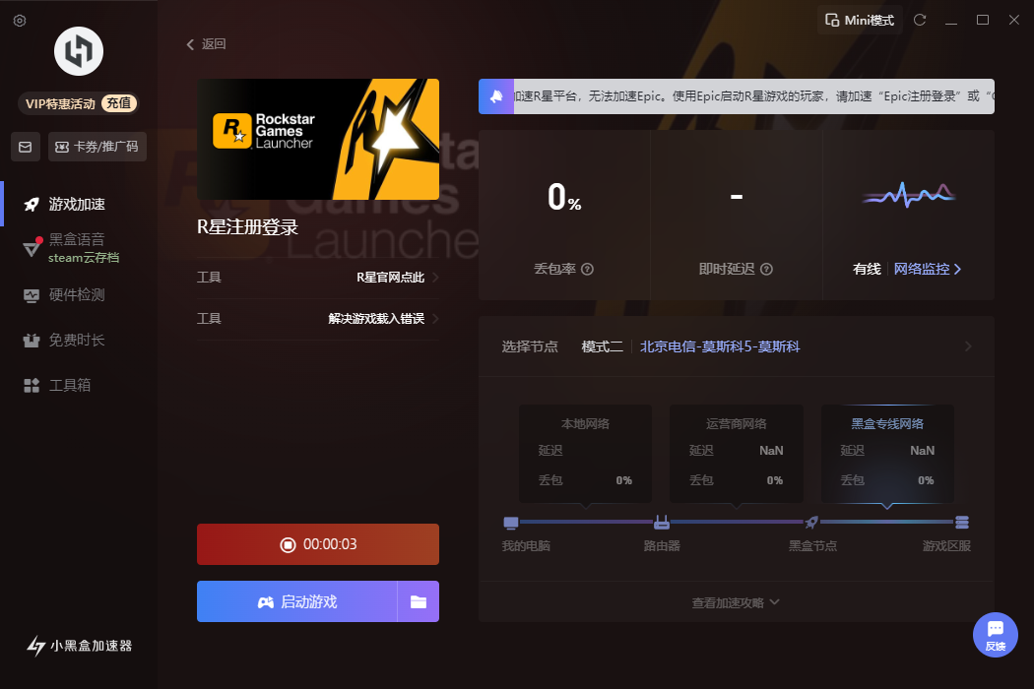Click 启动游戏 button

pyautogui.click(x=296, y=601)
